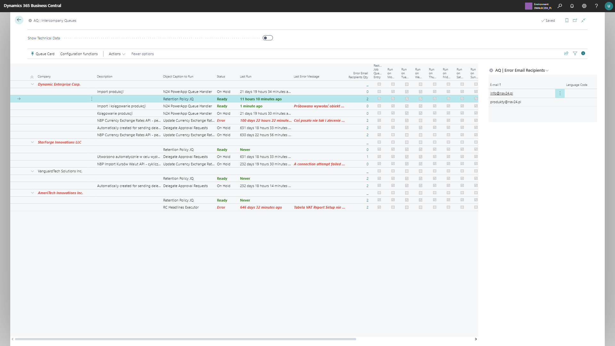The height and width of the screenshot is (346, 615).
Task: Toggle Rest... Job Que... Entry checkbox for Księgowanie produkcji
Action: coord(379,113)
